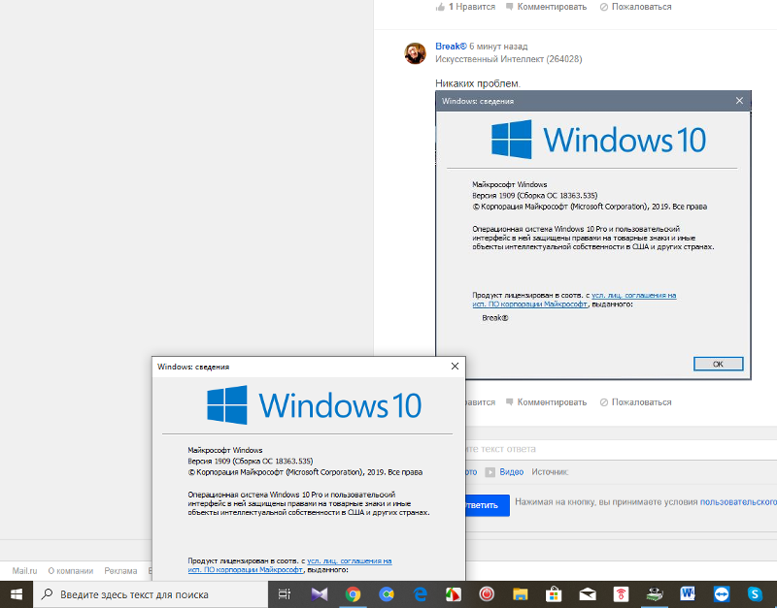777x608 pixels.
Task: Open О компании footer link
Action: [x=71, y=570]
